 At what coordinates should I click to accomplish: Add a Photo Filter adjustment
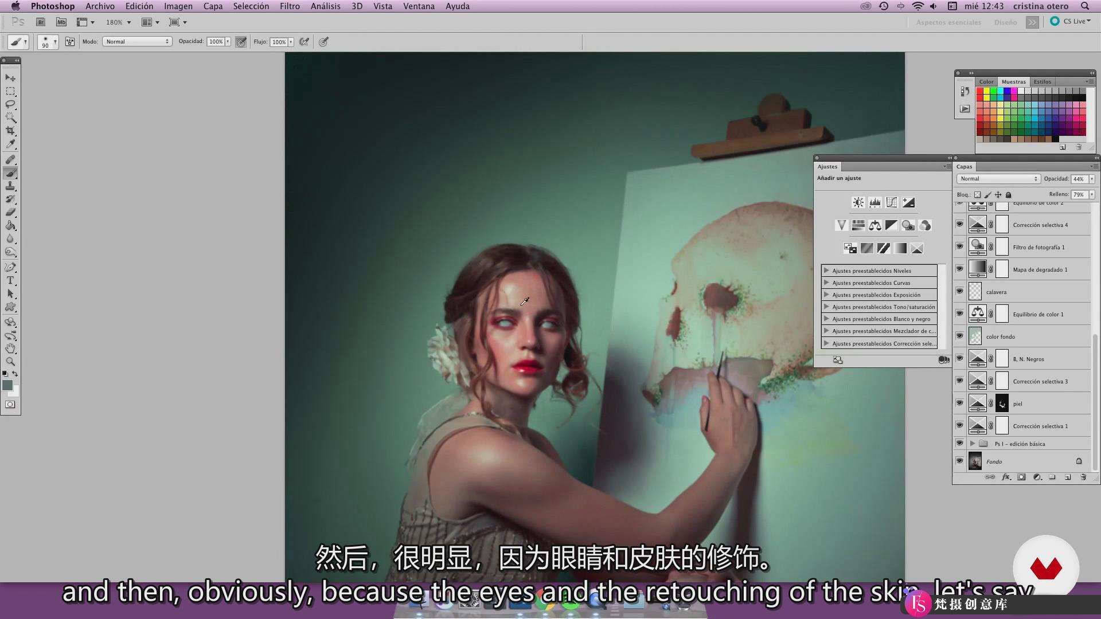pyautogui.click(x=908, y=225)
